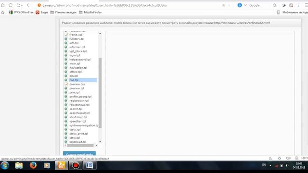Open login.tpl template file
This screenshot has width=308, height=173.
tap(75, 55)
